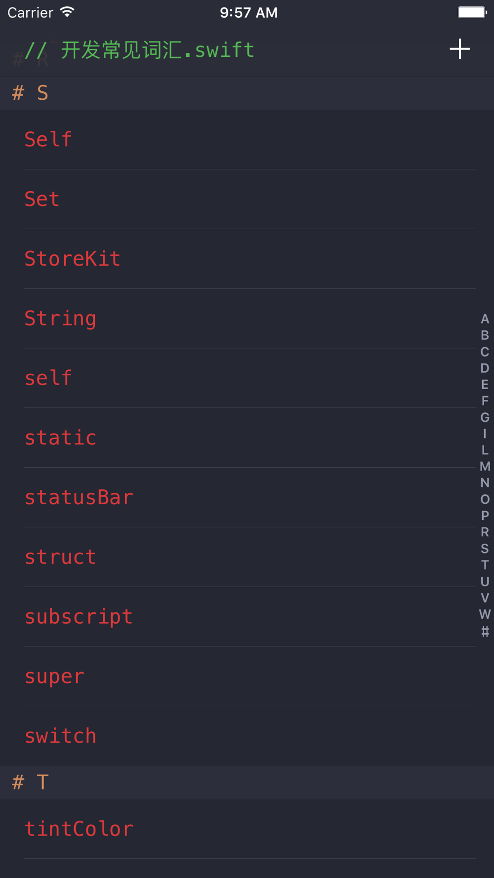
Task: Jump to letter M in index bar
Action: pyautogui.click(x=485, y=467)
